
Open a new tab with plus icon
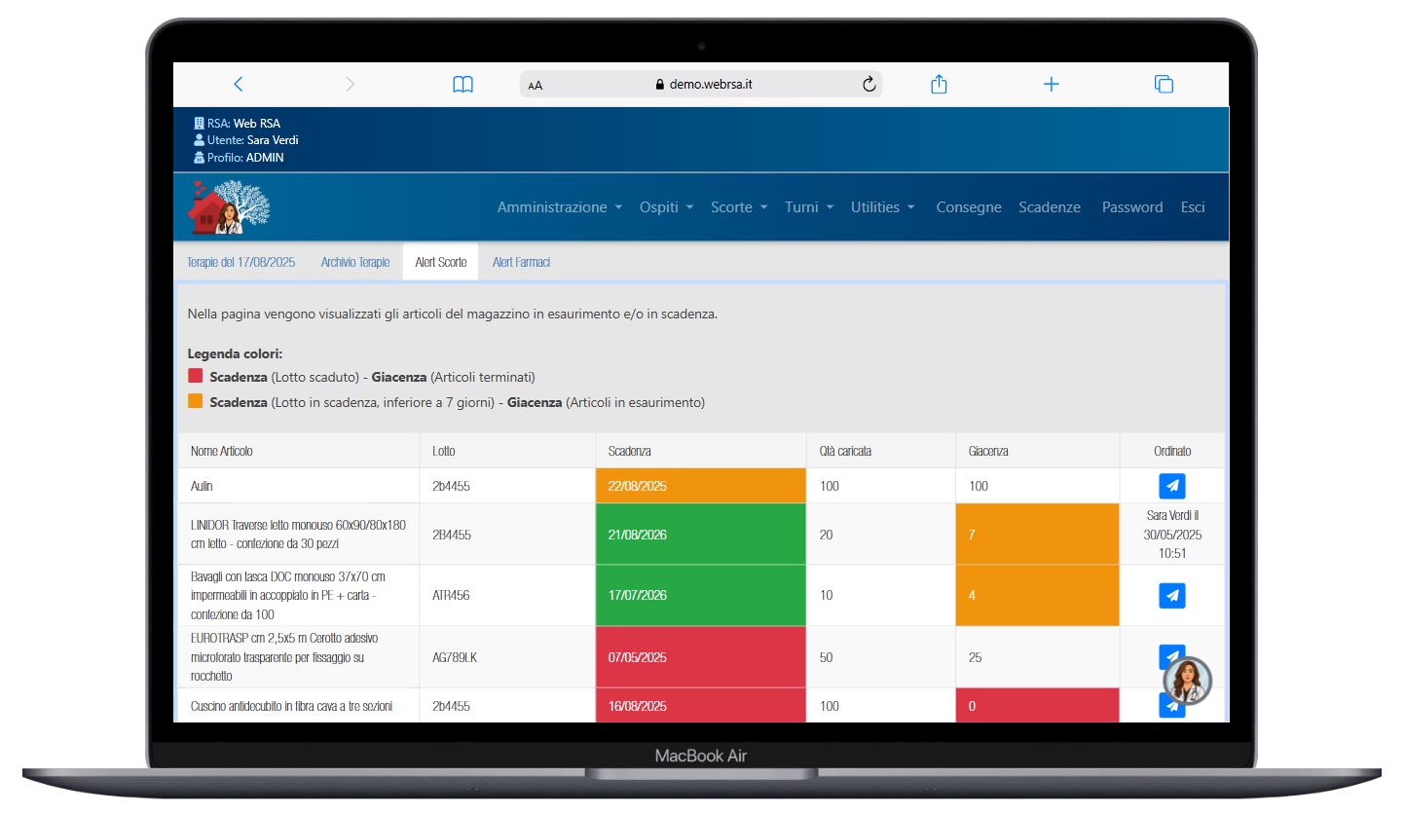(x=1051, y=85)
